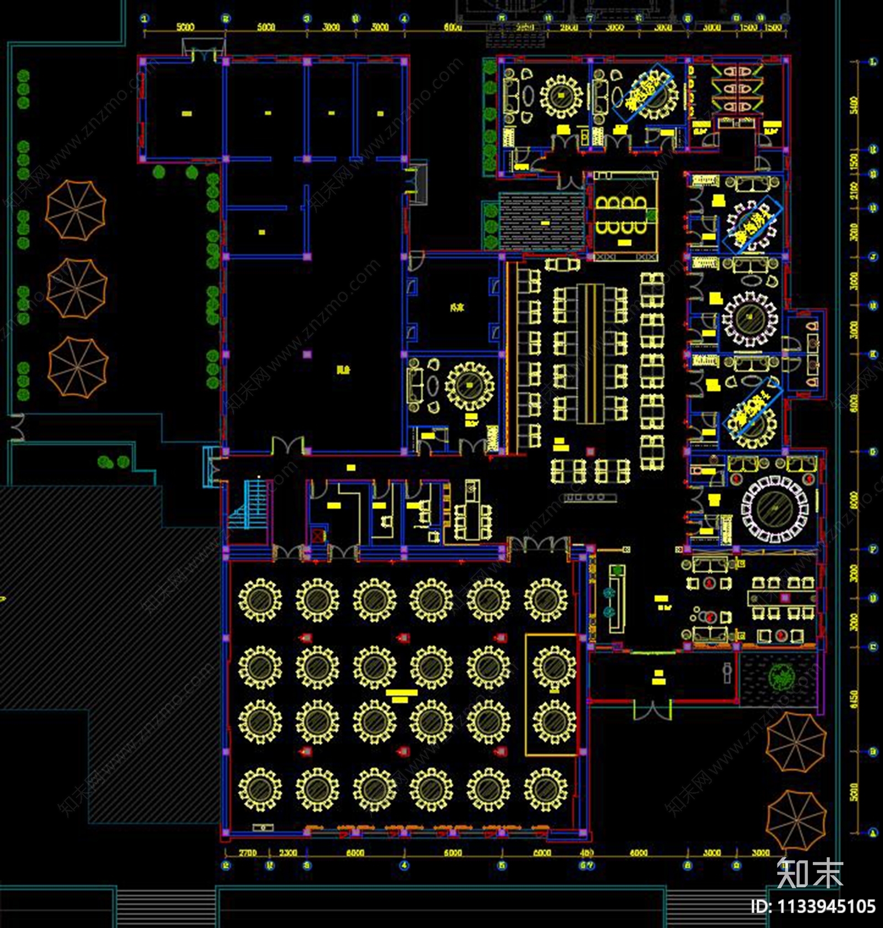
Task: Select the main entrance double door at lobby
Action: point(653,709)
